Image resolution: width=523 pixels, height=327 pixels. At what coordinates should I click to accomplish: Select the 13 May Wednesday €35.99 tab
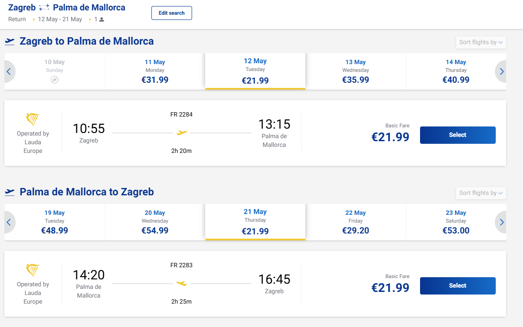[356, 71]
